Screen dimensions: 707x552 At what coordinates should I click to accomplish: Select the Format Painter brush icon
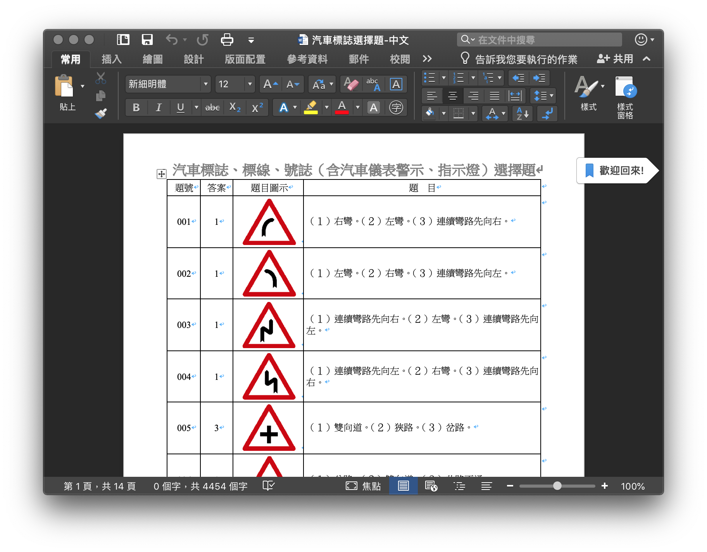point(101,113)
